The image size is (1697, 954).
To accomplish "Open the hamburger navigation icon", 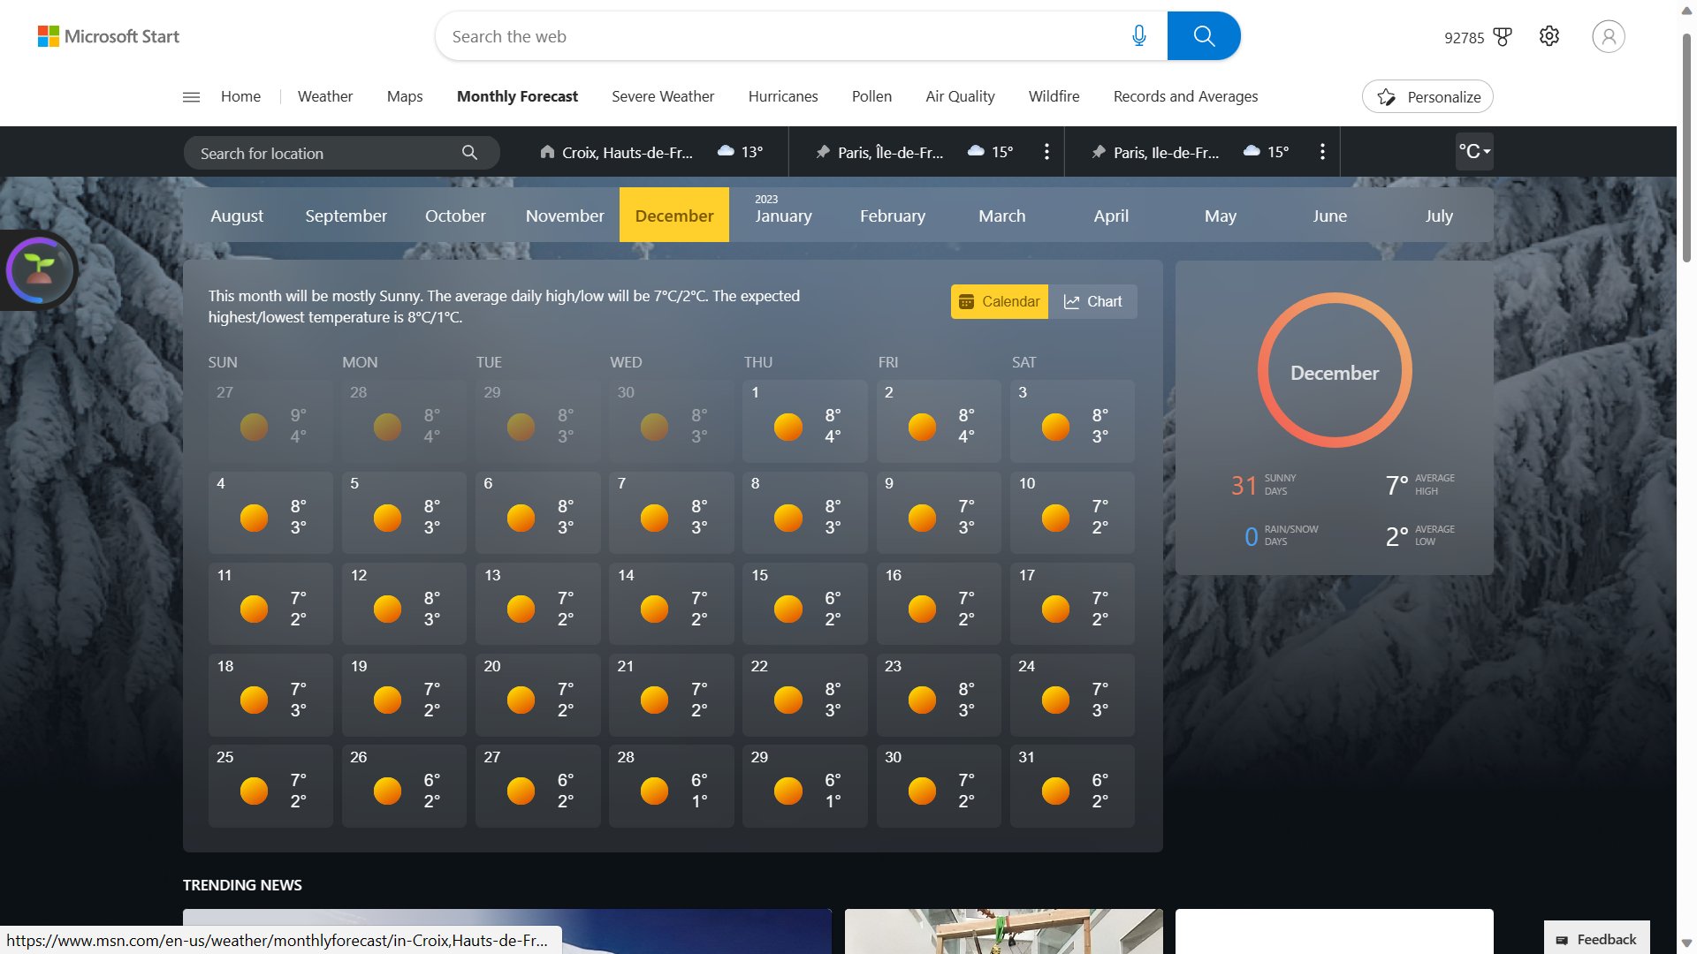I will (190, 97).
